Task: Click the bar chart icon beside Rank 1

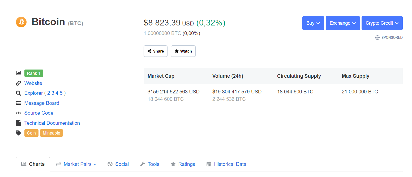Action: click(x=18, y=73)
